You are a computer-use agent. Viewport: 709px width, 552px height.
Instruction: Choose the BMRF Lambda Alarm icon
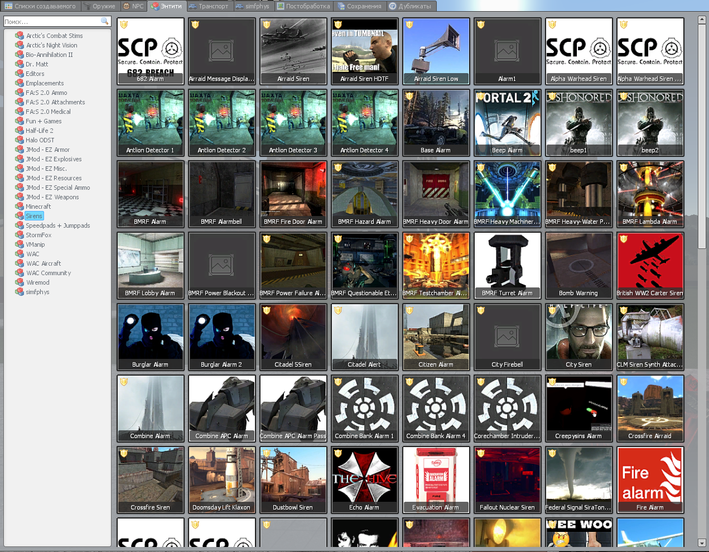(650, 194)
